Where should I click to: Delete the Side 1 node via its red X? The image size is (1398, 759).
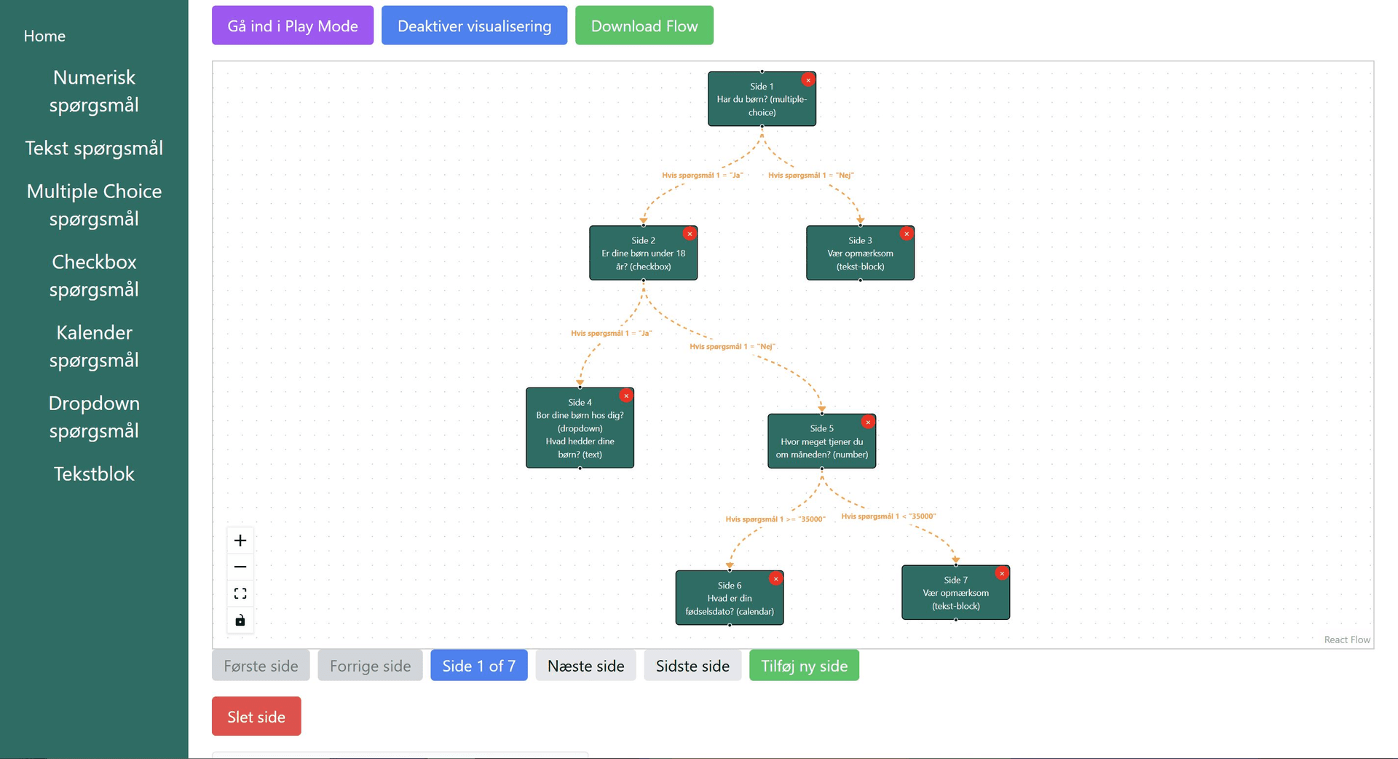[807, 80]
